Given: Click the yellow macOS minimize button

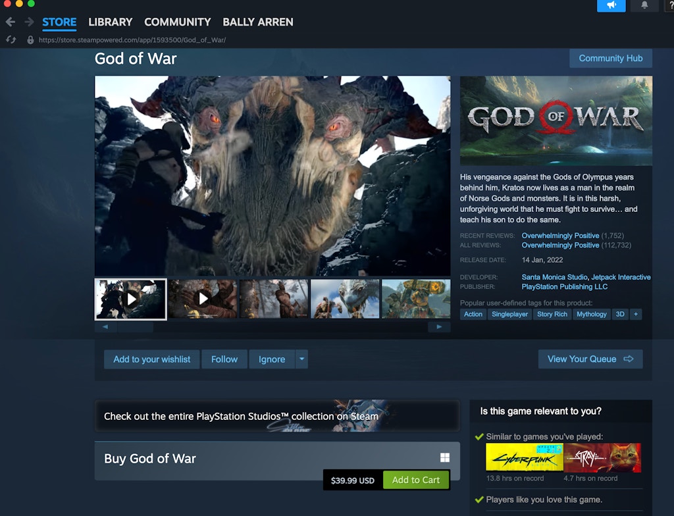Looking at the screenshot, I should (19, 3).
